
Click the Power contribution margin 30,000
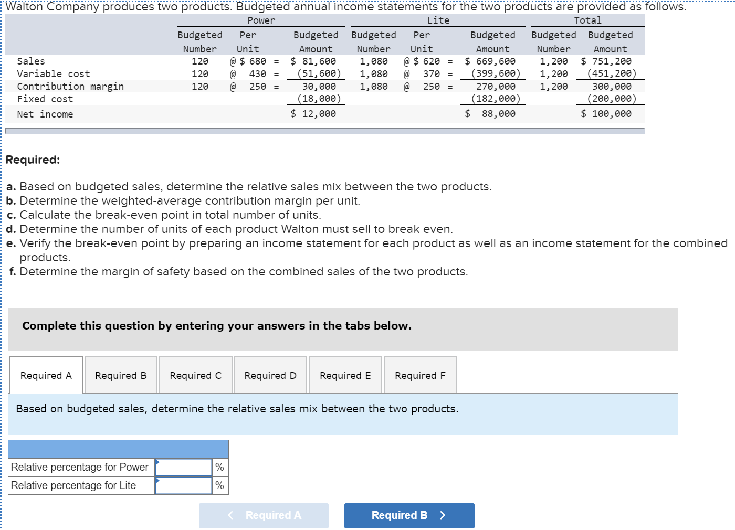pos(319,87)
